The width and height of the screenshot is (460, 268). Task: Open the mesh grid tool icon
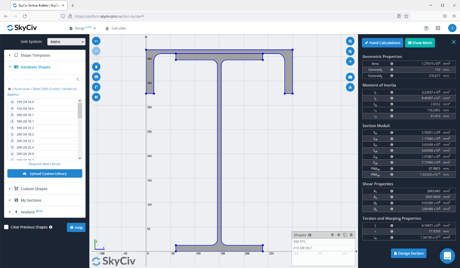(96, 77)
